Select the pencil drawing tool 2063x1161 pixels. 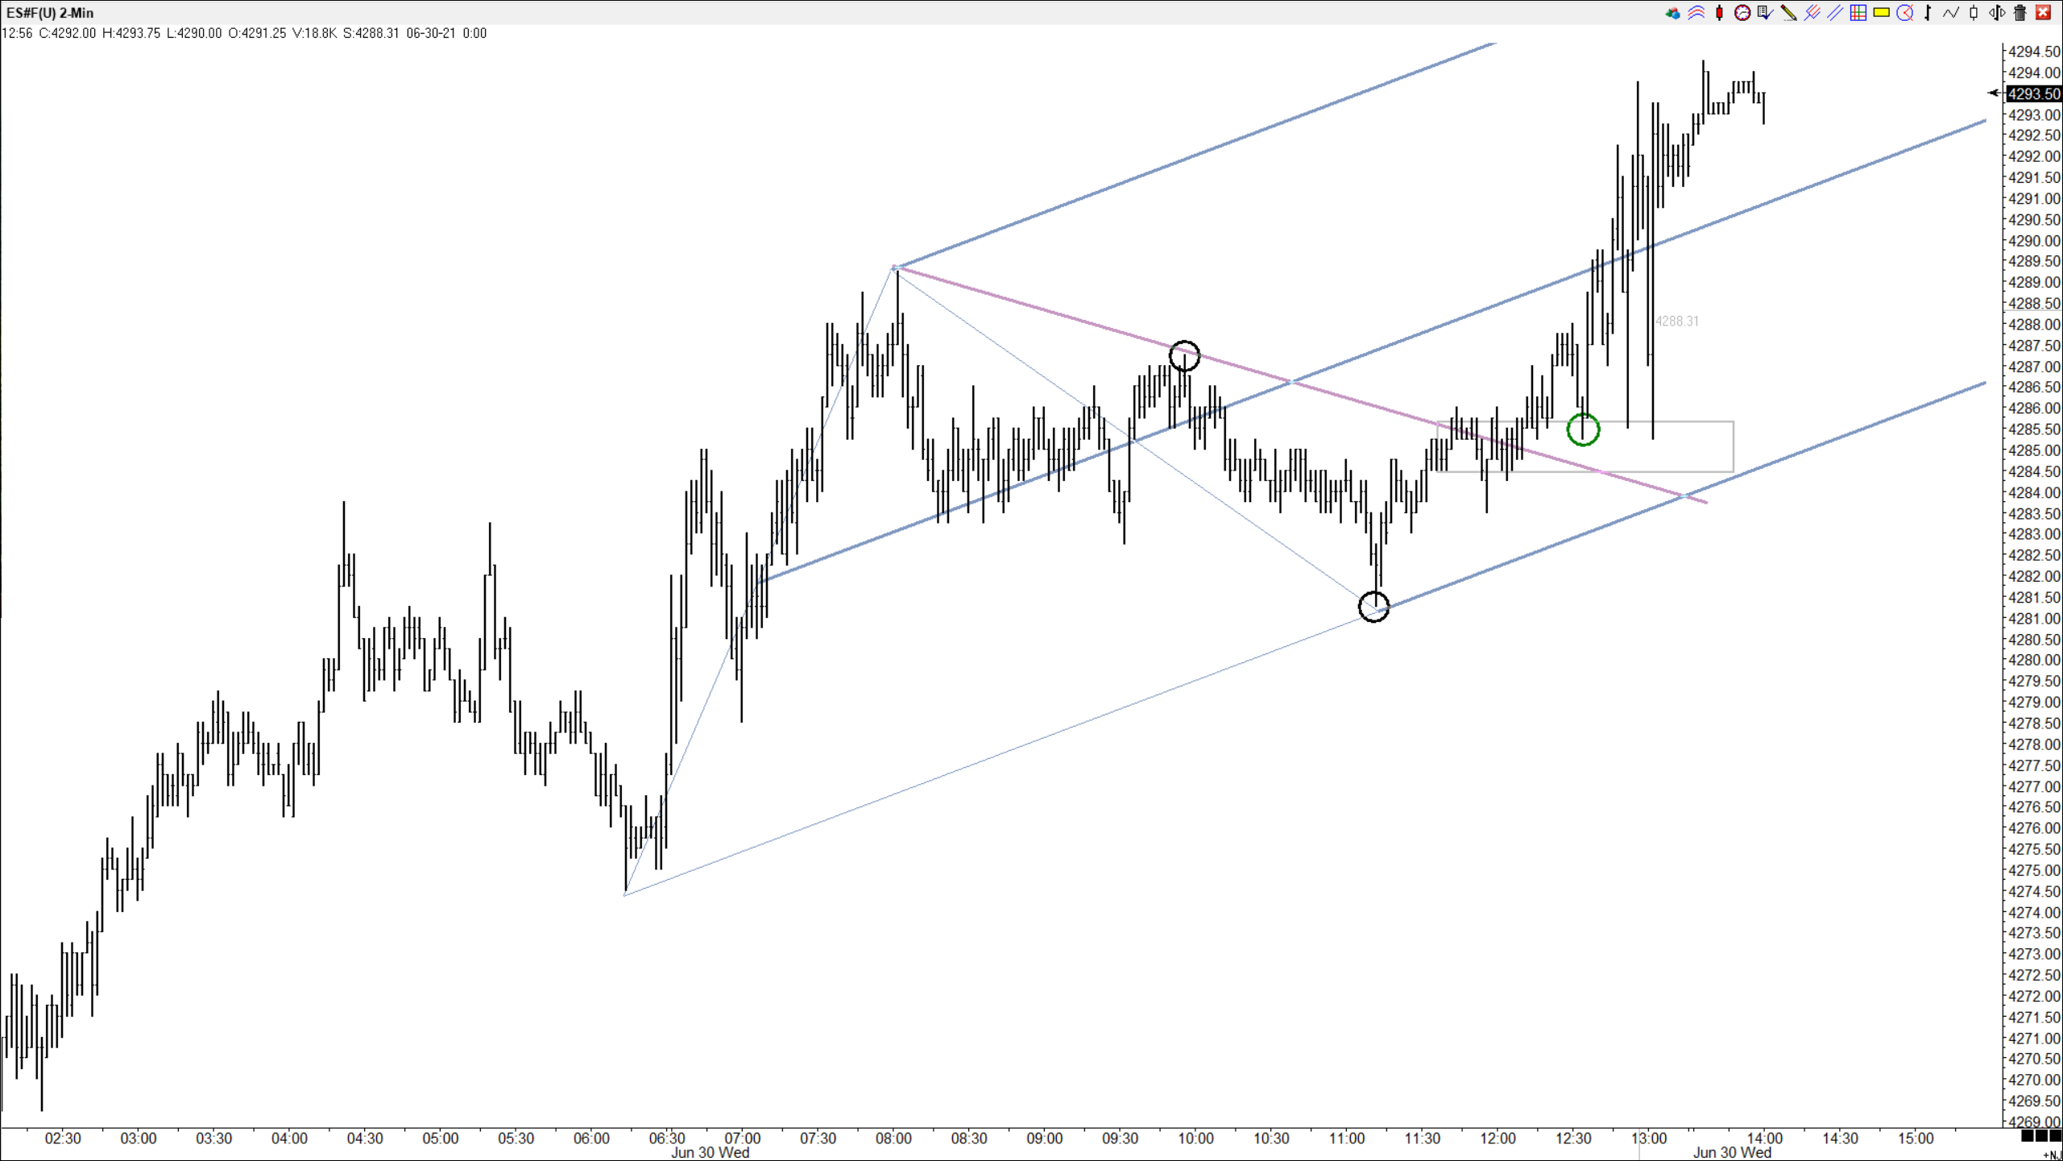coord(1788,13)
